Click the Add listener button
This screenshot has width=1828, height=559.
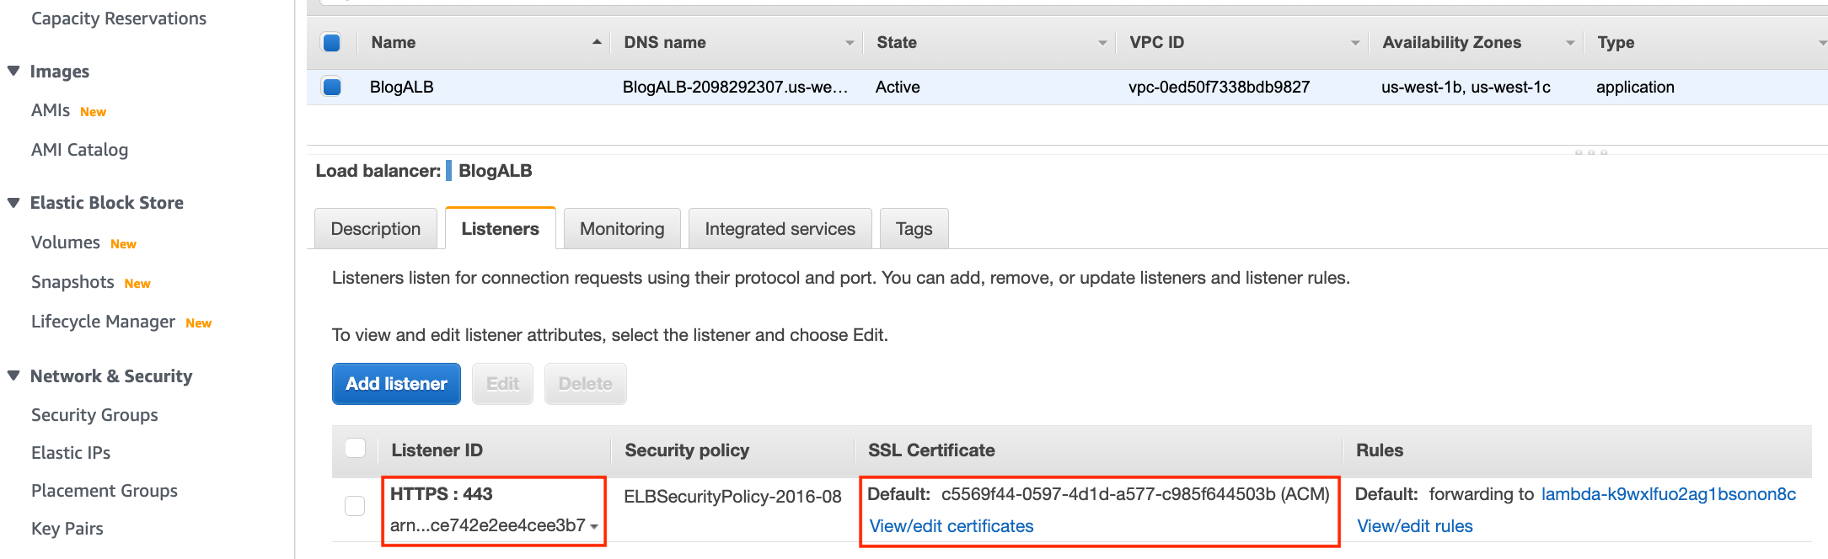pos(396,384)
